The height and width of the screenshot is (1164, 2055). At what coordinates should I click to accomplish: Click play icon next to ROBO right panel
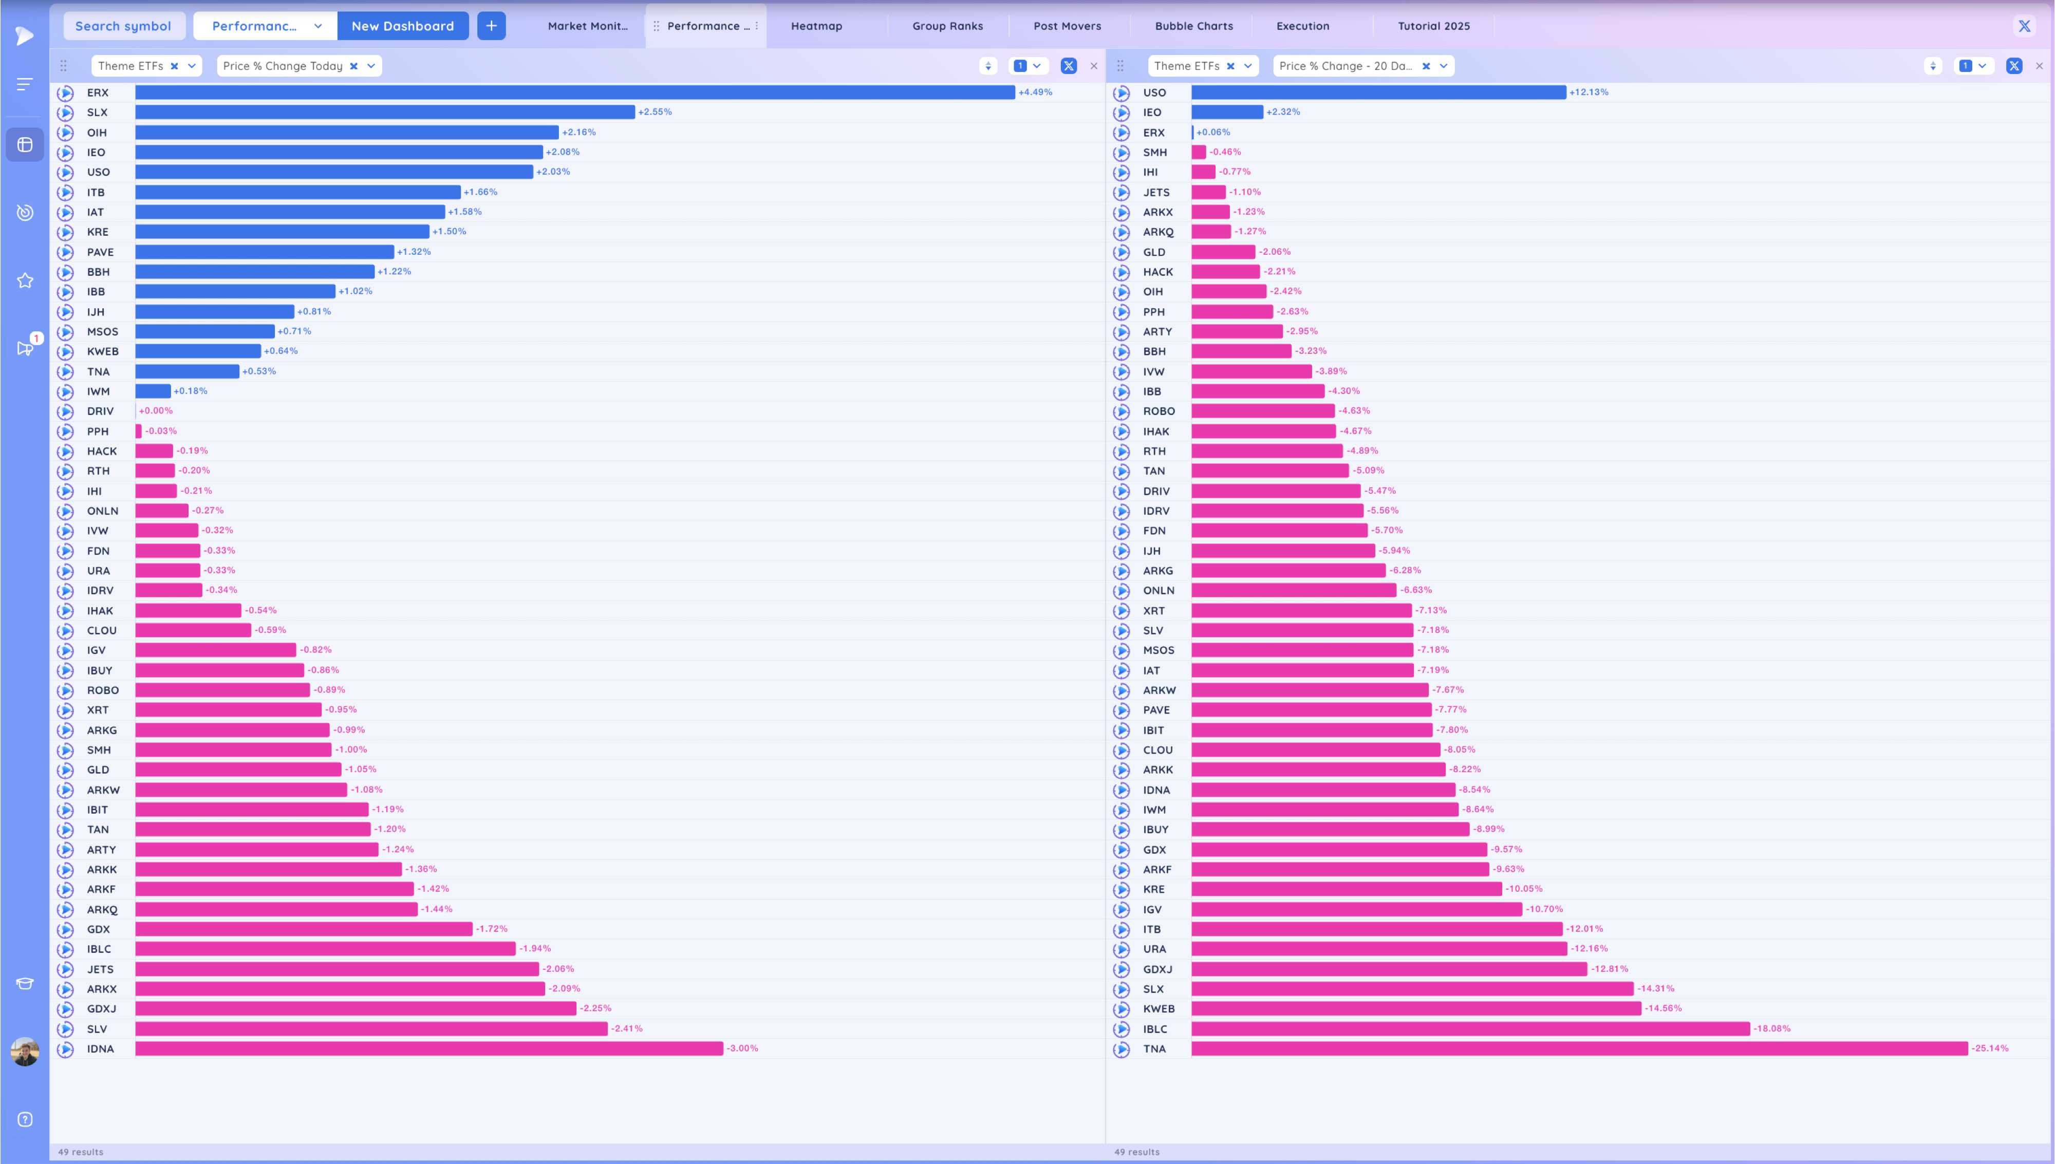click(1122, 412)
